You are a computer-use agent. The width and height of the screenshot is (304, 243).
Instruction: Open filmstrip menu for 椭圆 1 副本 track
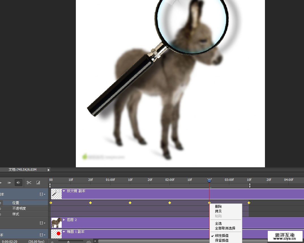[x=42, y=235]
